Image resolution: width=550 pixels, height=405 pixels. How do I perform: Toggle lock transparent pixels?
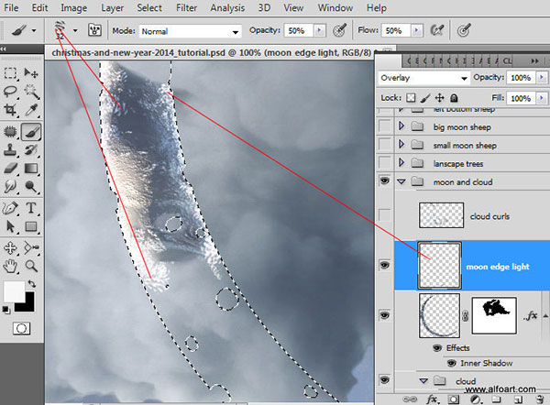411,98
